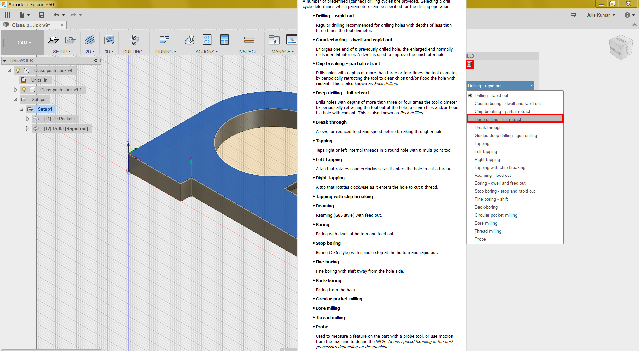Choose Counterboring - dwell and rapid out
639x351 pixels.
pos(515,103)
